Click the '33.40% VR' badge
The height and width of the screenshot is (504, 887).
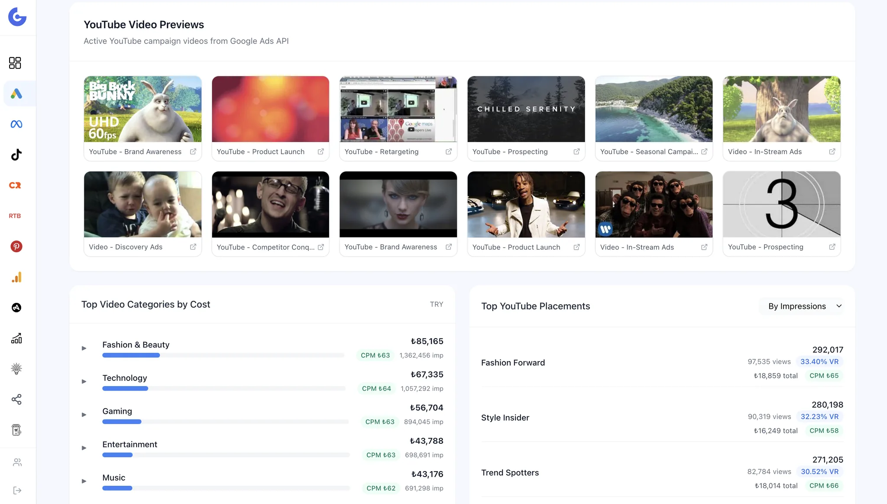click(x=819, y=361)
